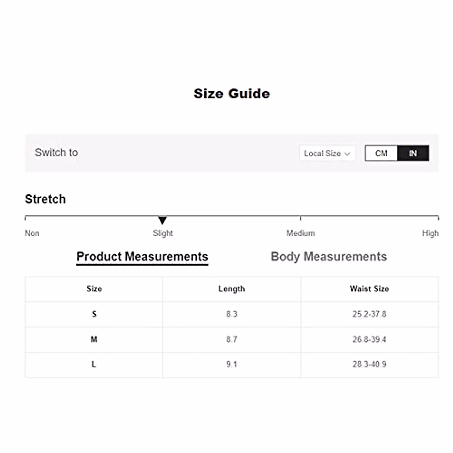Select the IN unit toggle
Screen dimensions: 453x453
413,153
